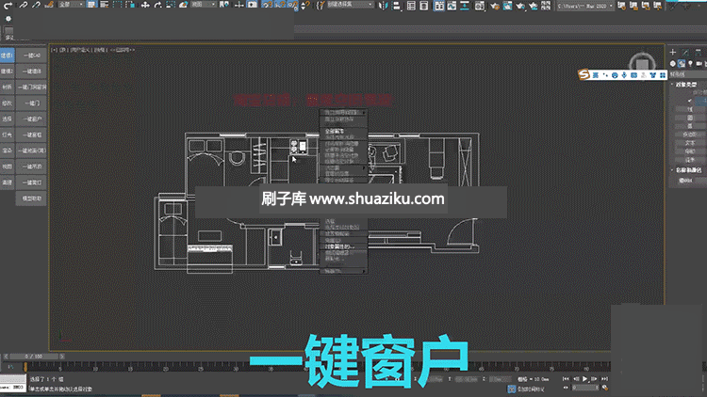The height and width of the screenshot is (397, 707).
Task: Toggle the Keyboard Shortcut Override button
Action: [252, 5]
